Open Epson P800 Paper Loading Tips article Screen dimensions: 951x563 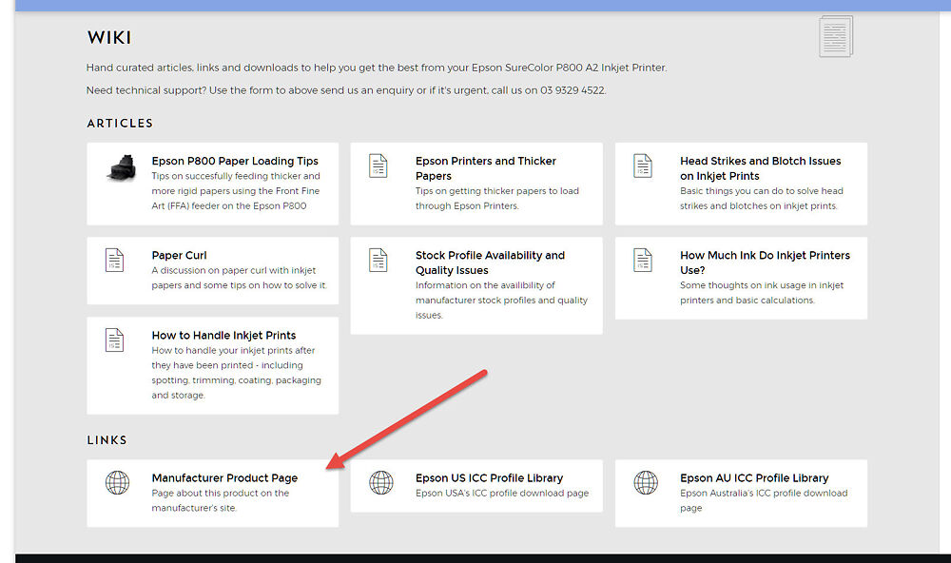tap(235, 161)
